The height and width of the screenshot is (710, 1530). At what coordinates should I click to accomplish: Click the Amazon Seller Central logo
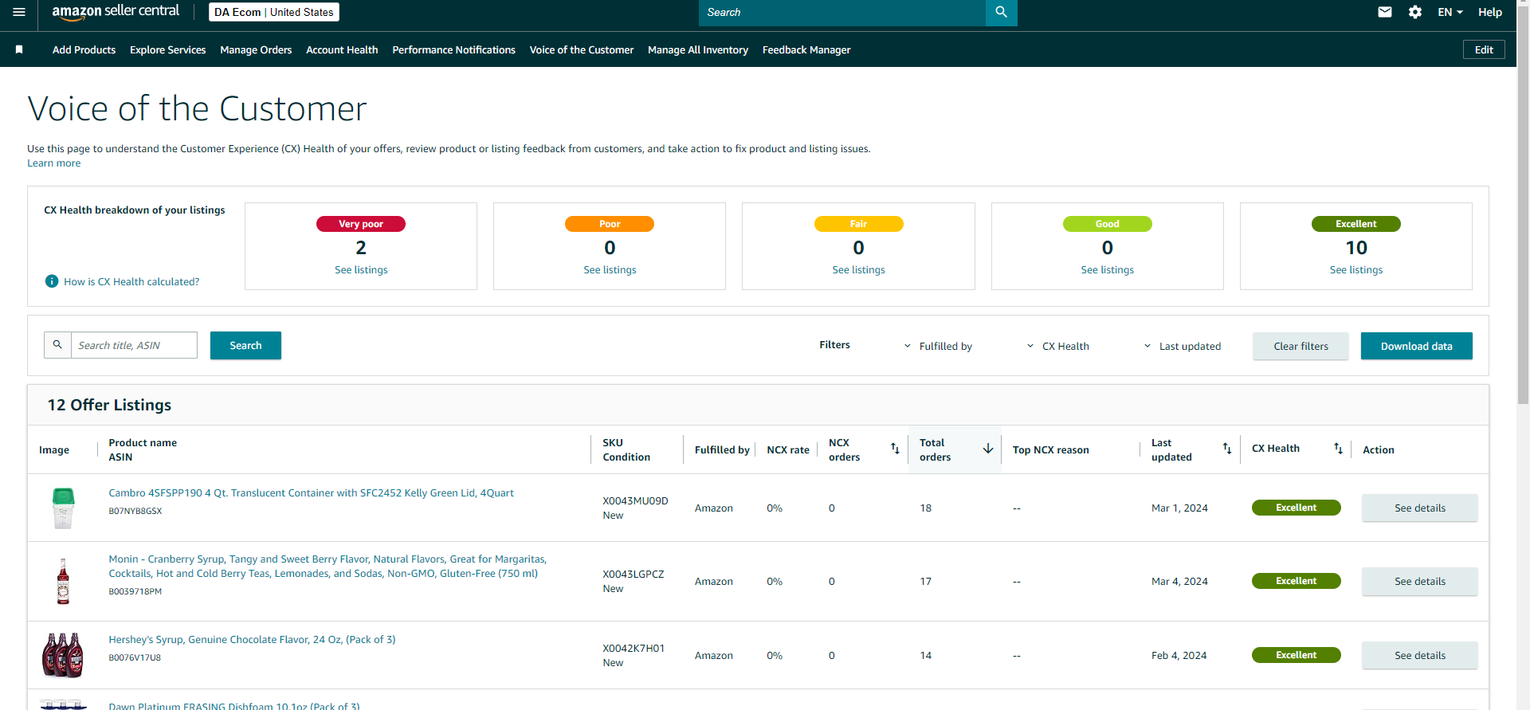click(116, 11)
